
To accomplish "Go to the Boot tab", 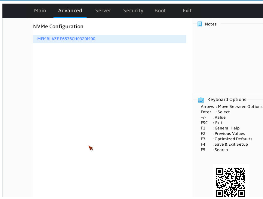I will [160, 10].
